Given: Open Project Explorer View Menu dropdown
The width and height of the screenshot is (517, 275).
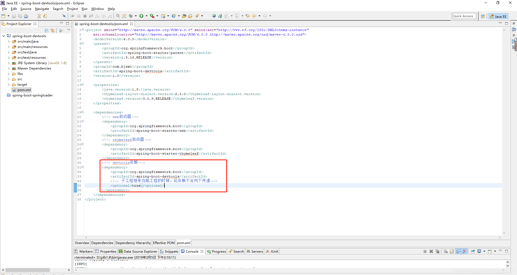Looking at the screenshot, I should tap(69, 30).
